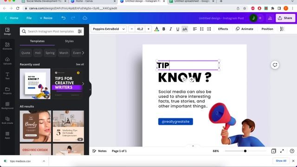
Task: Select Did You Know recent template
Action: [35, 83]
